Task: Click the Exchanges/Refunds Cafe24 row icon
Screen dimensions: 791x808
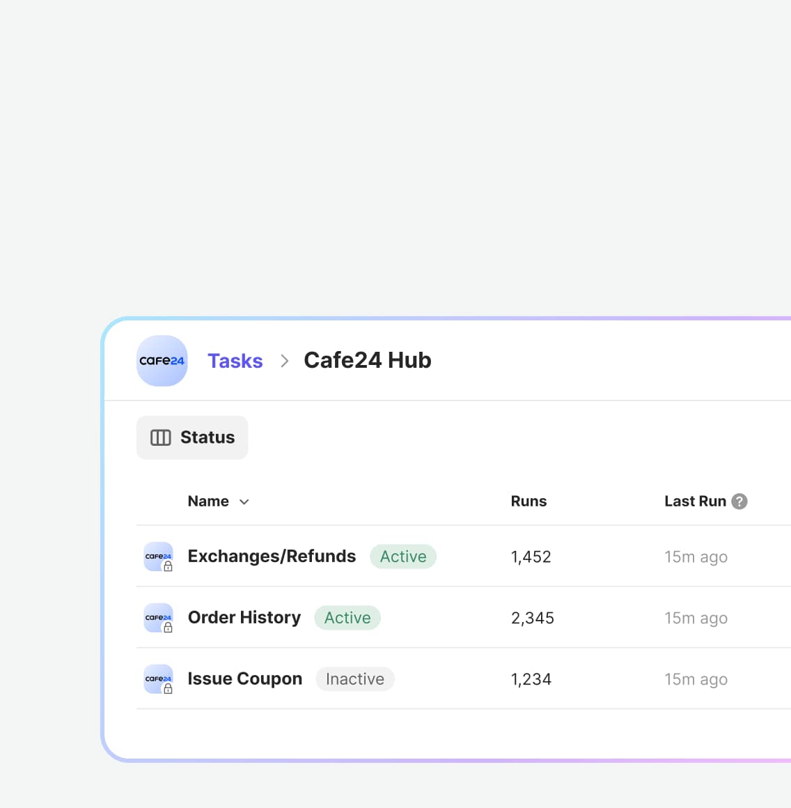Action: coord(158,557)
